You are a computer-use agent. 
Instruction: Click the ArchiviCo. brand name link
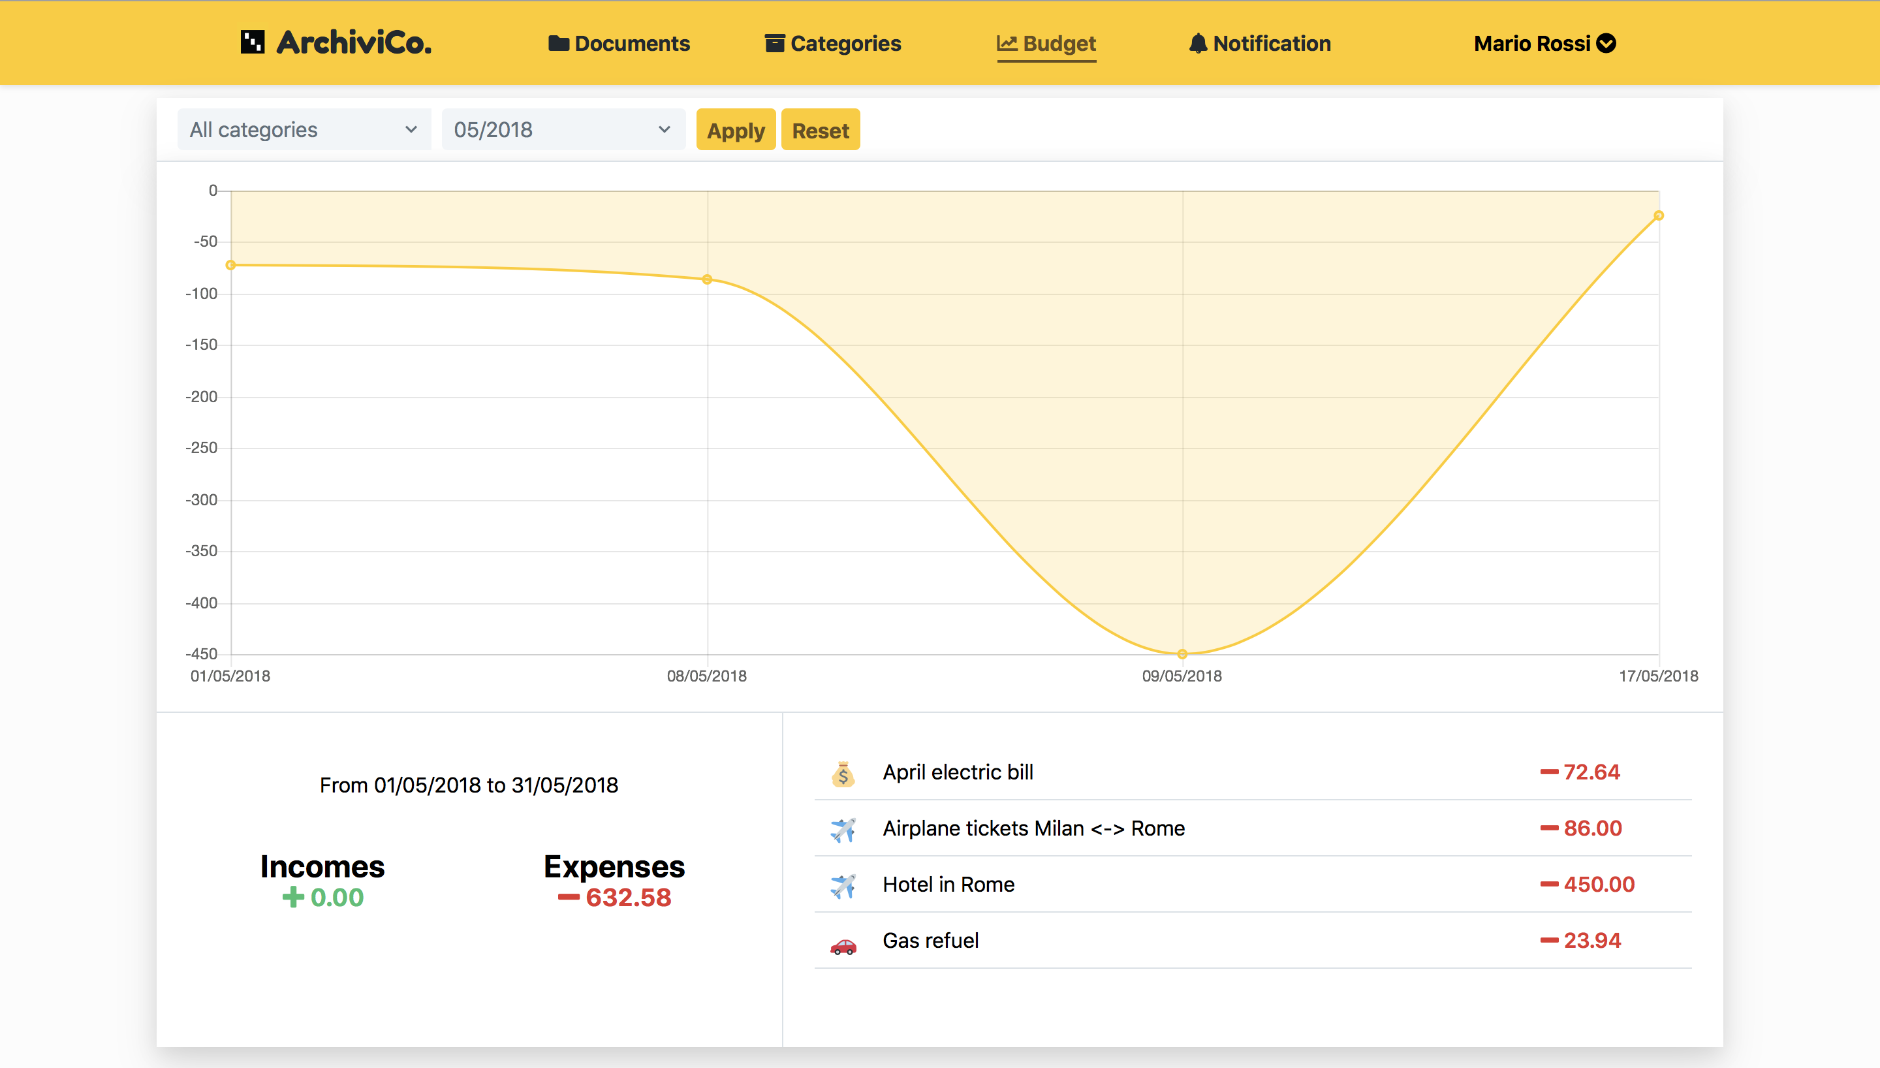(x=354, y=42)
